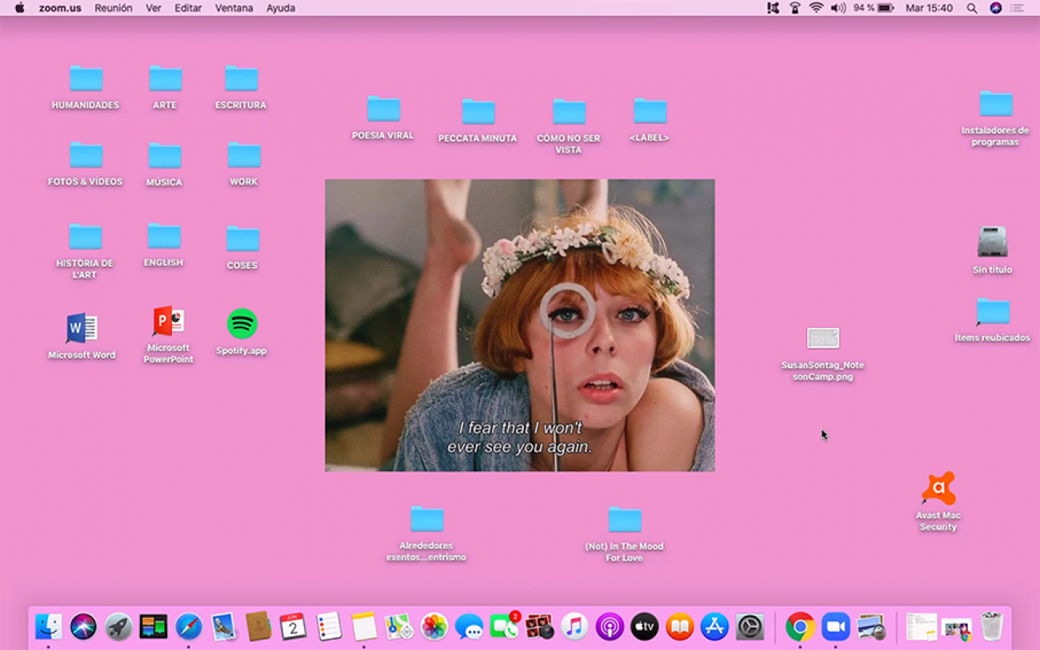Image resolution: width=1040 pixels, height=650 pixels.
Task: Select Instaladores de programas folder
Action: 995,118
